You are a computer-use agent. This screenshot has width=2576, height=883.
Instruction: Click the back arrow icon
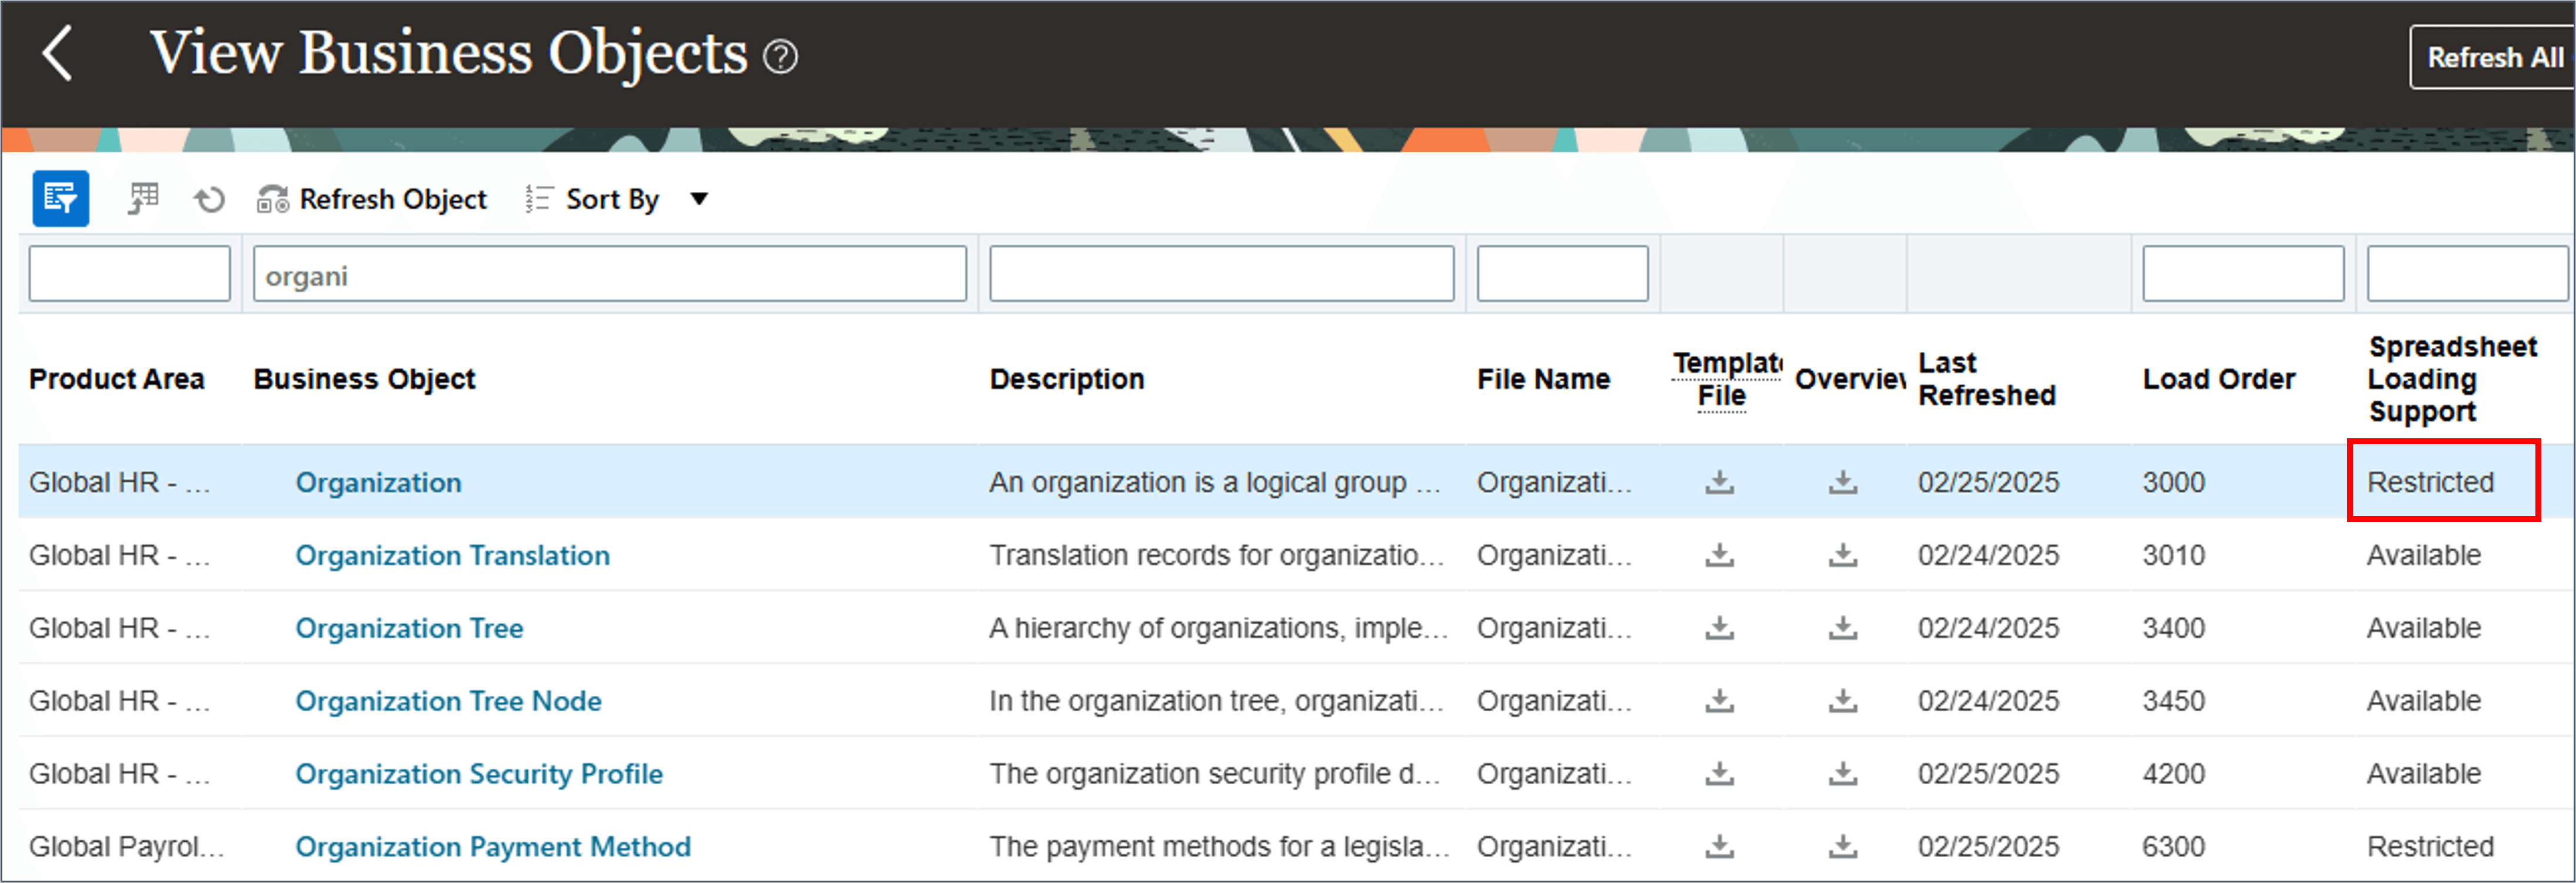coord(58,53)
